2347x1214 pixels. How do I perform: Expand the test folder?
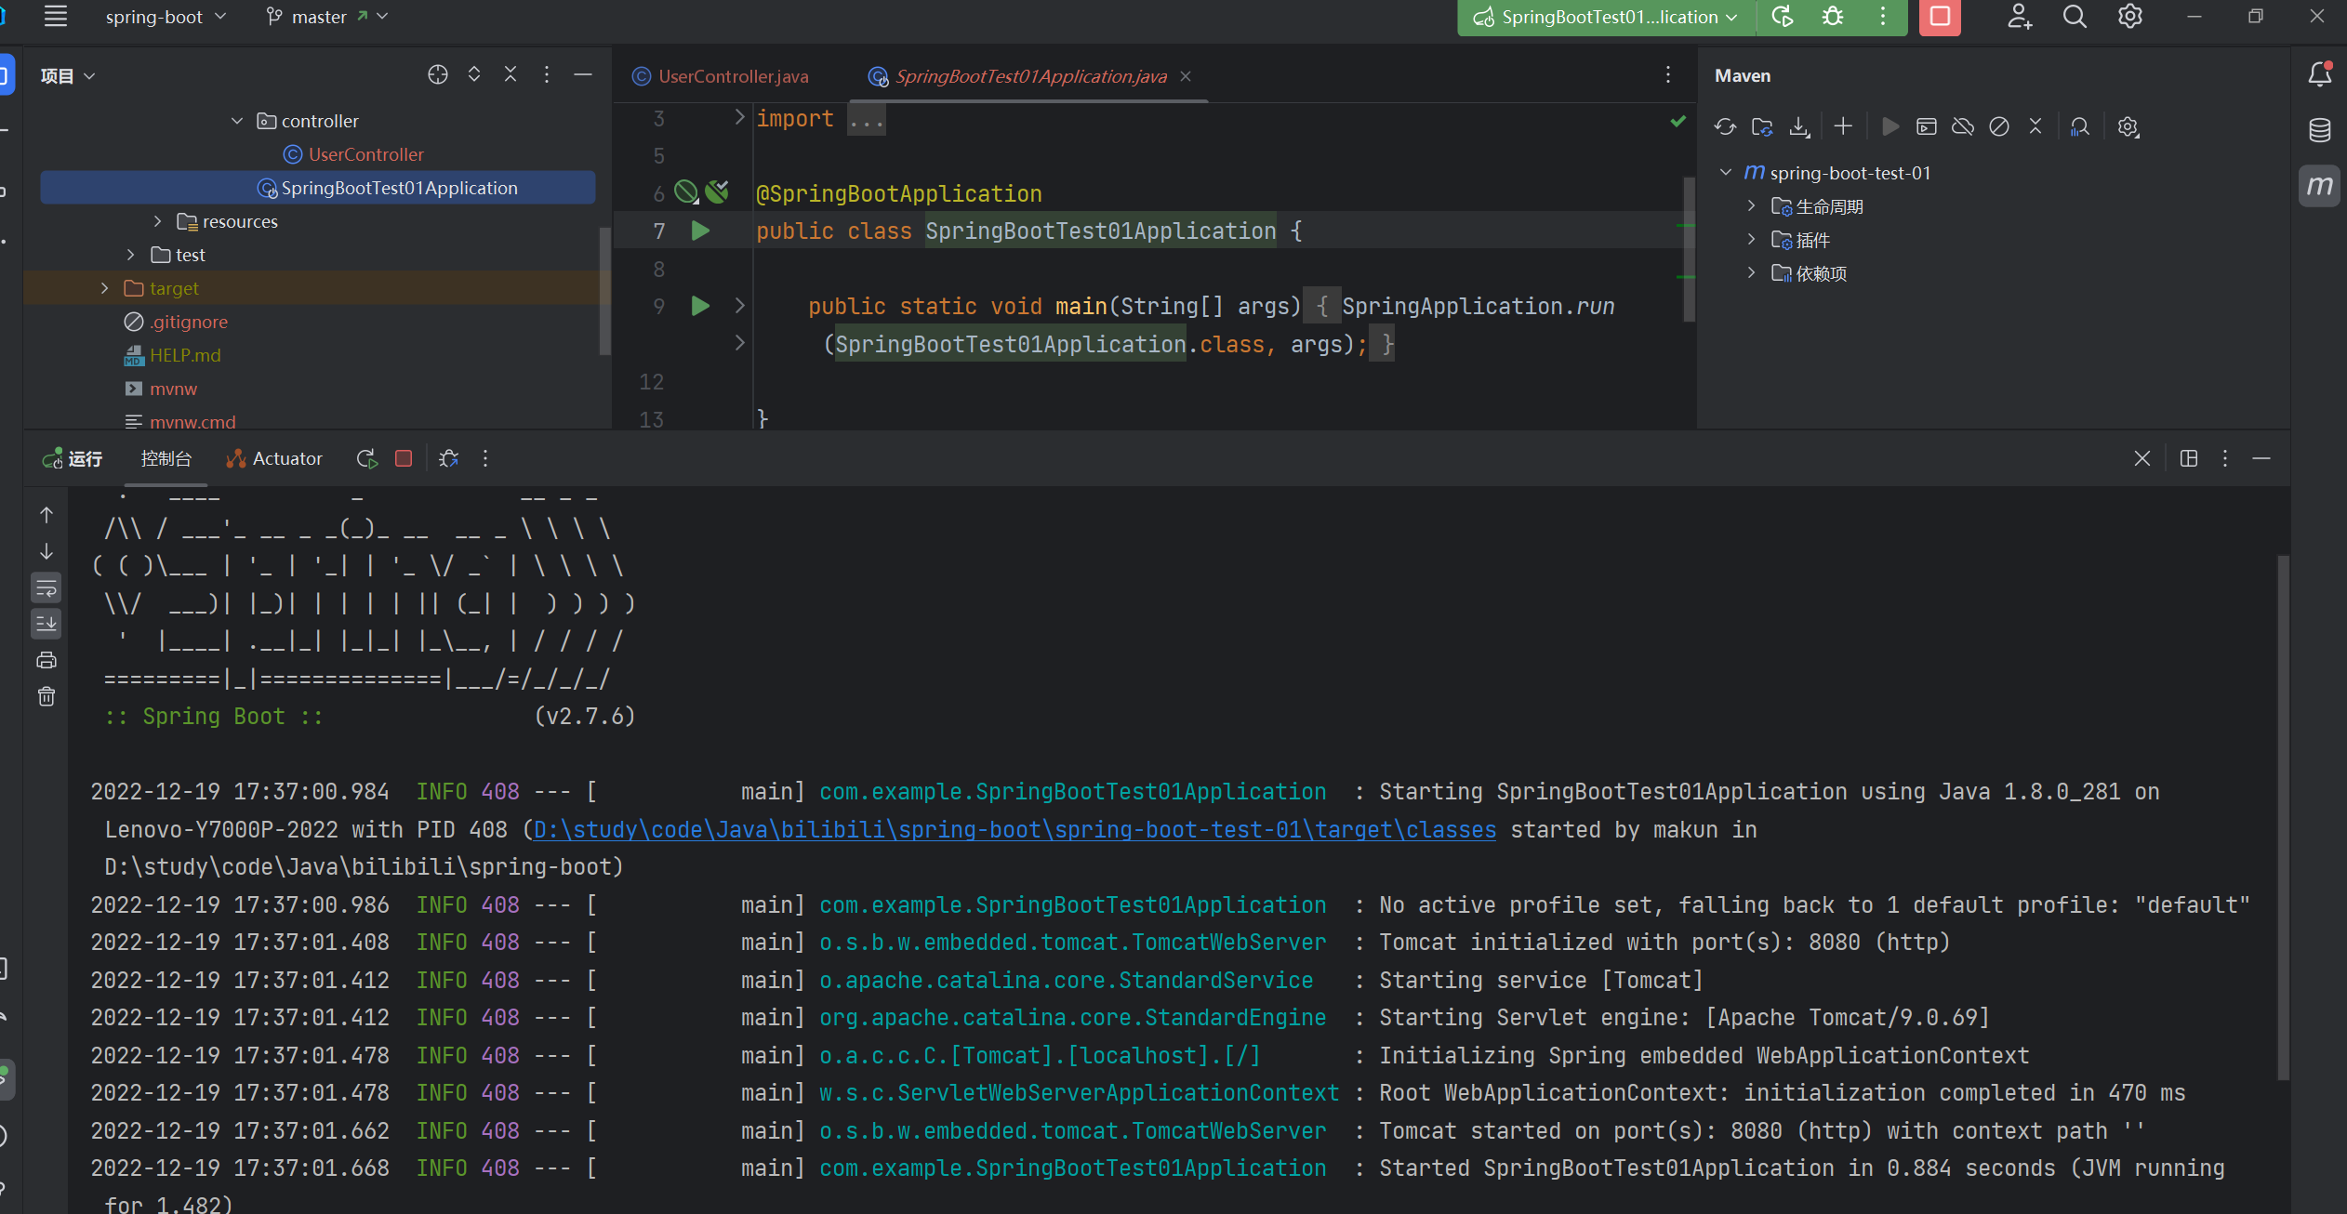131,255
